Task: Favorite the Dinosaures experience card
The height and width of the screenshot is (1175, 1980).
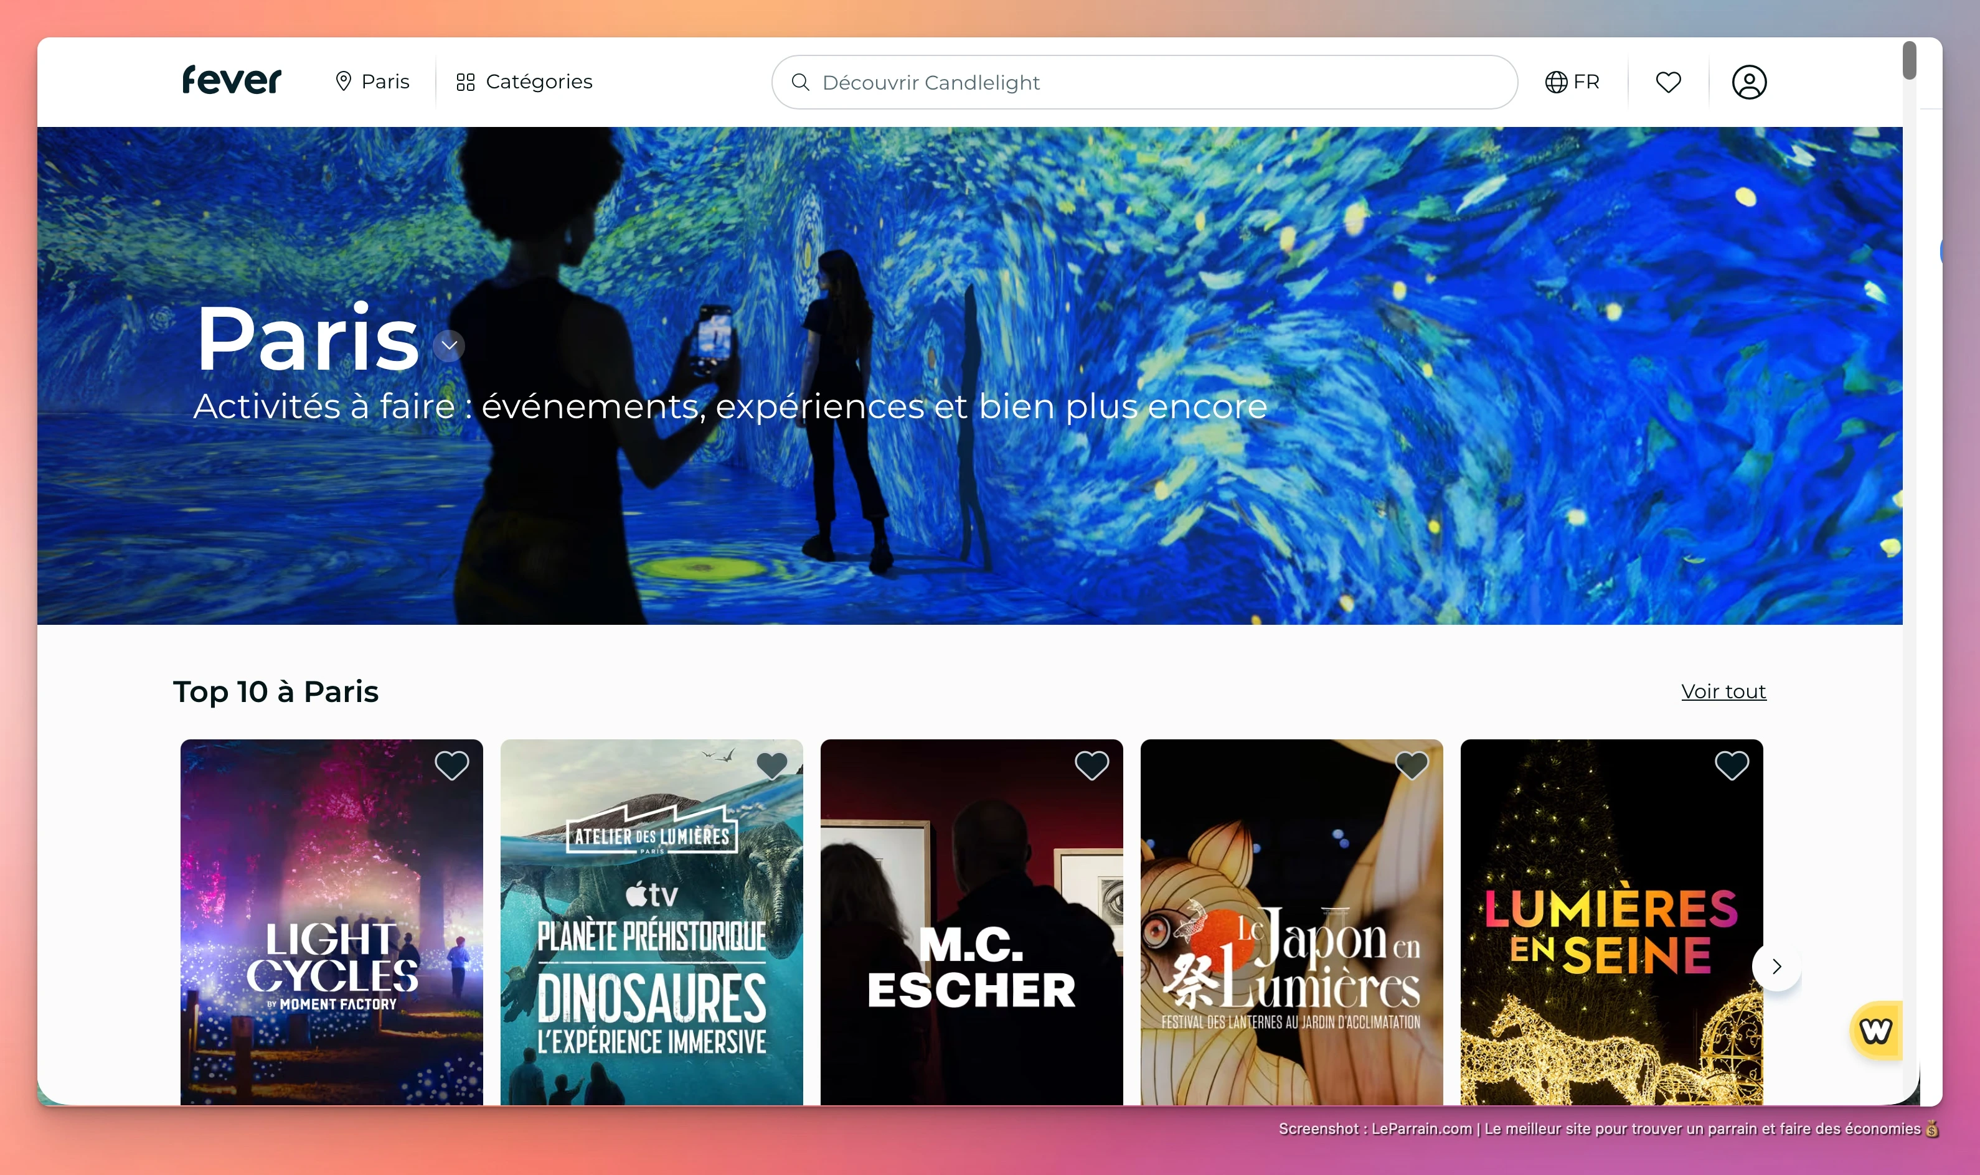Action: pyautogui.click(x=771, y=765)
